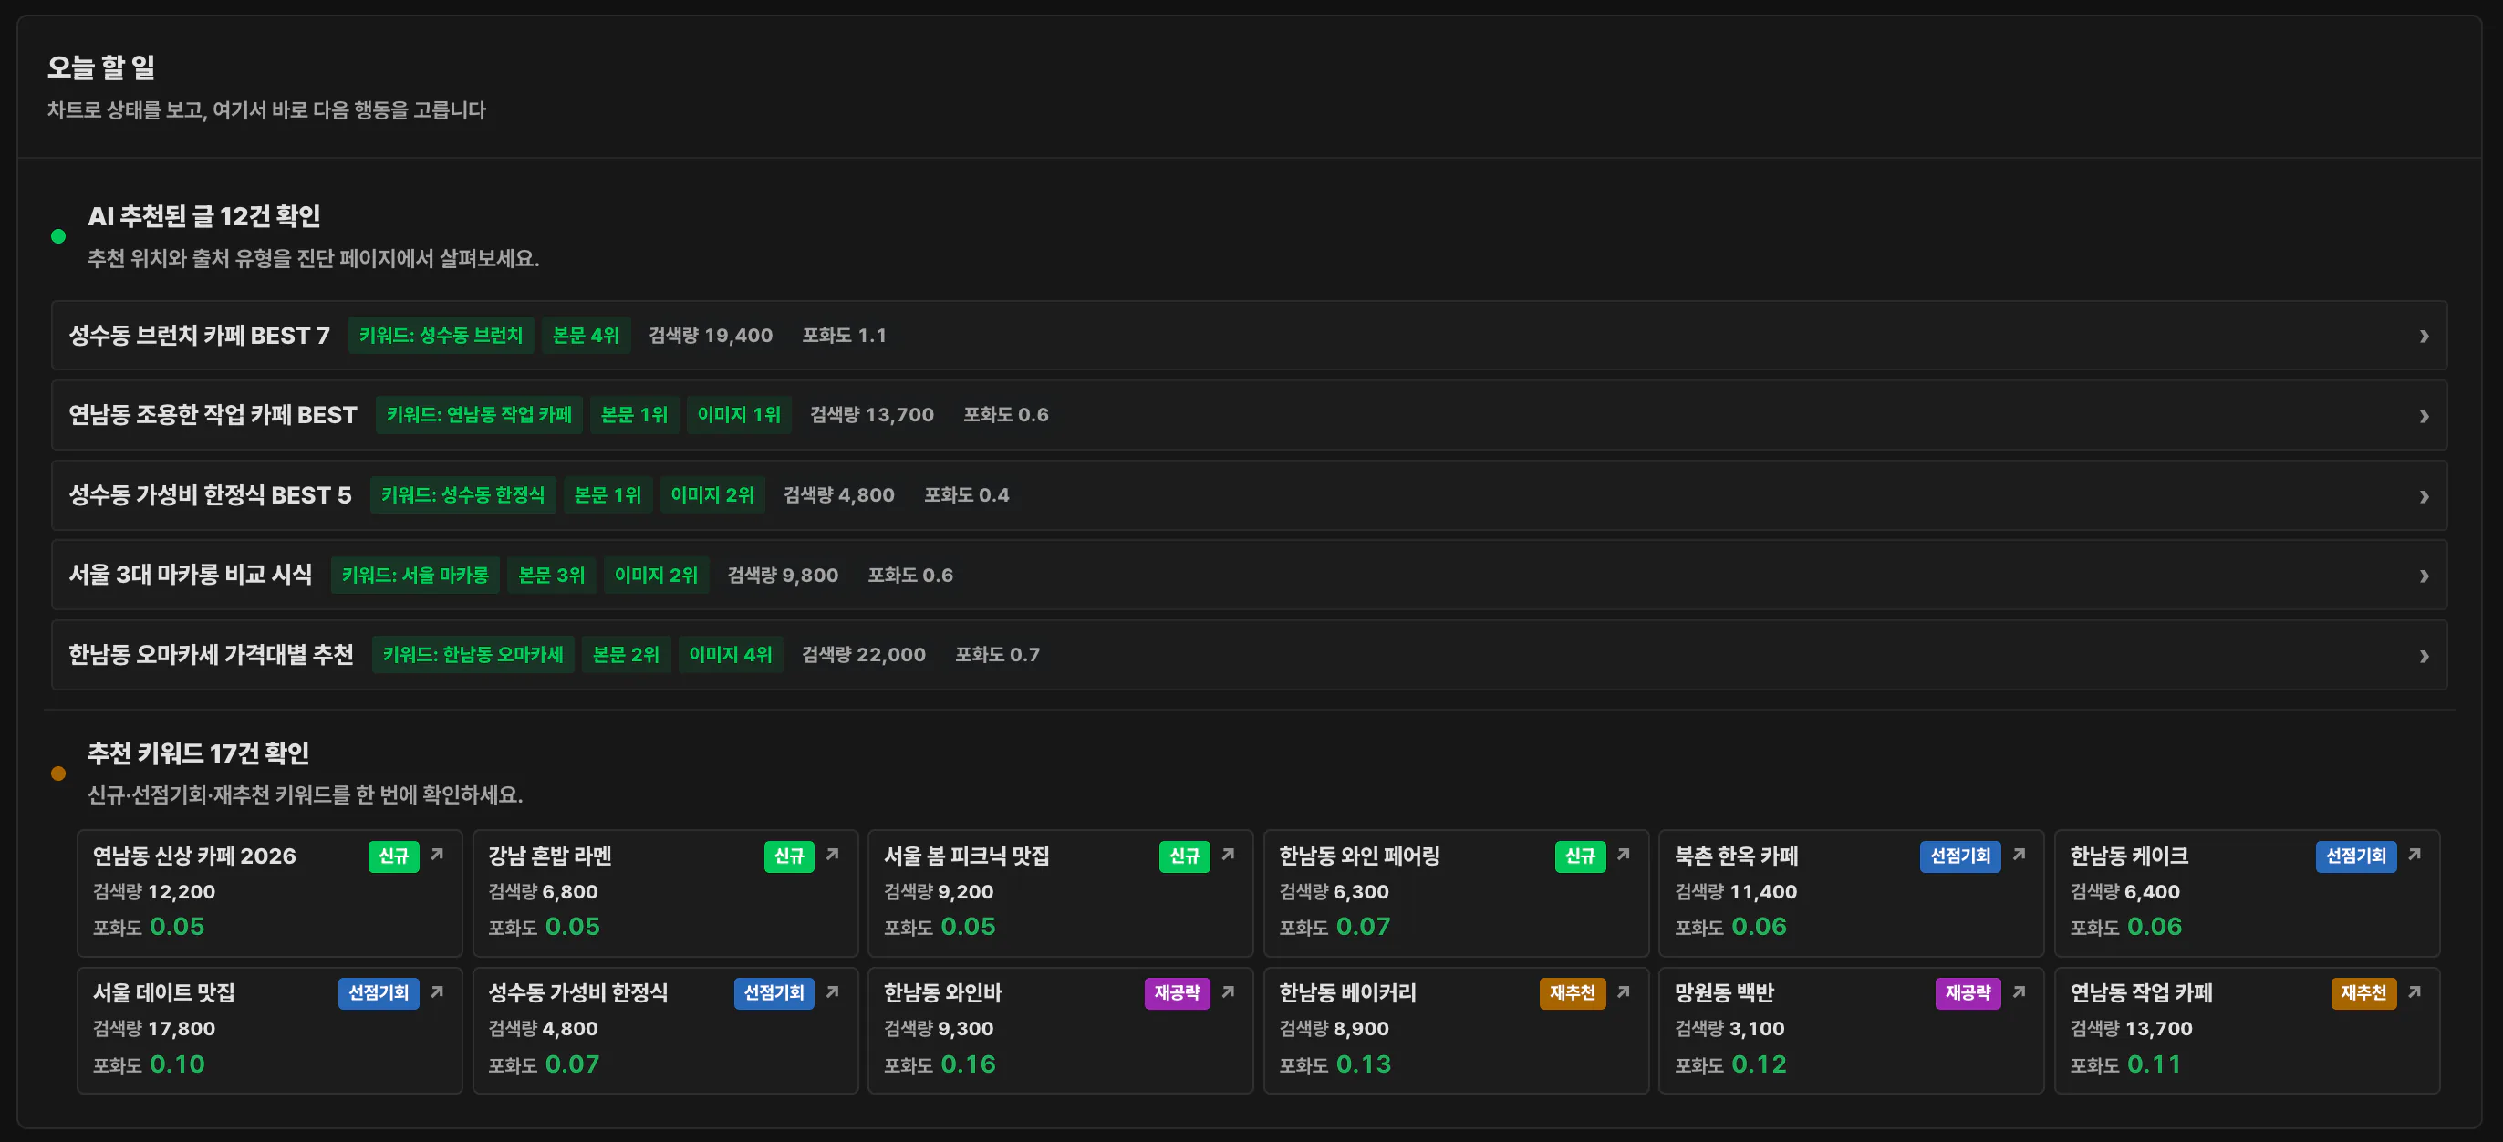Open external link arrow on 북촌 한옥 카페 card

[x=2020, y=855]
